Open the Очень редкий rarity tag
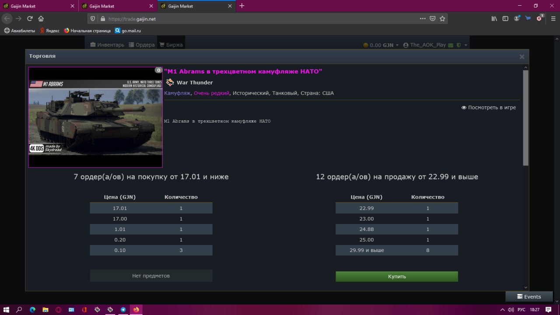 (211, 93)
